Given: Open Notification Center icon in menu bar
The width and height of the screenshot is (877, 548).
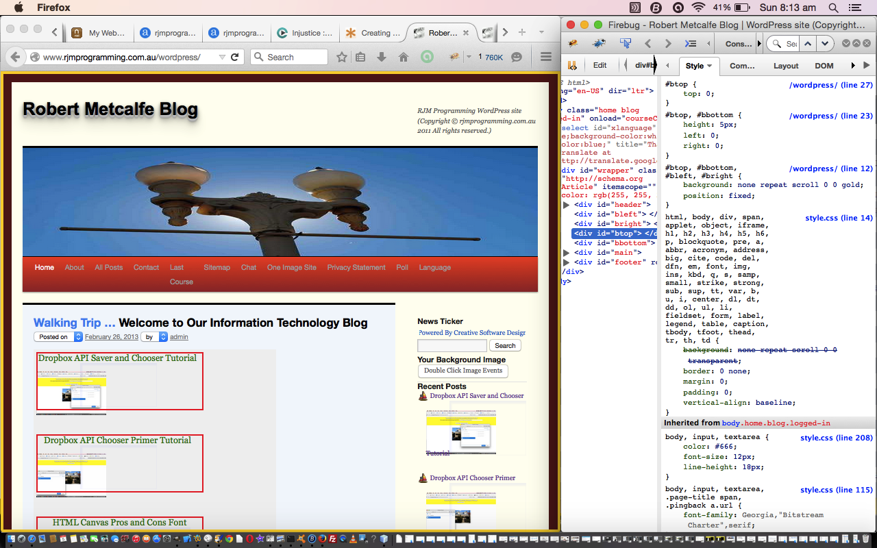Looking at the screenshot, I should [x=854, y=8].
